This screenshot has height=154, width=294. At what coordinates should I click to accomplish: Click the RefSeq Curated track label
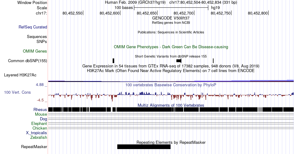(33, 27)
